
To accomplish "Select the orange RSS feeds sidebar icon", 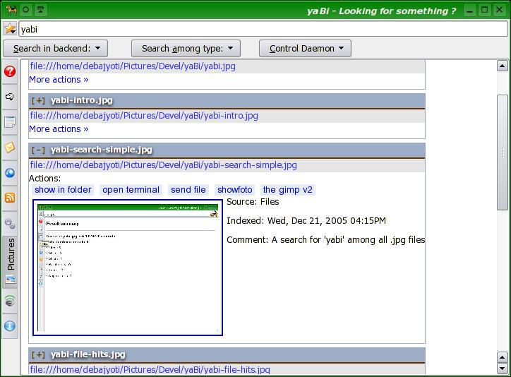I will pos(10,198).
